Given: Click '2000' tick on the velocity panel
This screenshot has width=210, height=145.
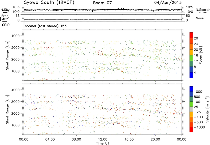Looking at the screenshot, I should 15,113.
